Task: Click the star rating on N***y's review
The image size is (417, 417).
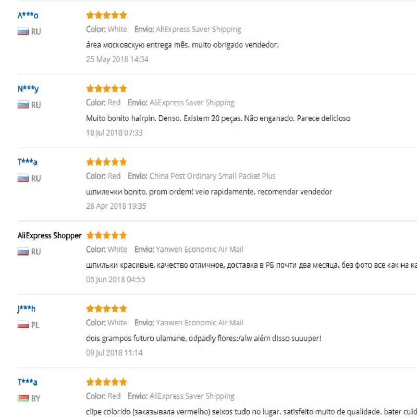Action: coord(106,89)
